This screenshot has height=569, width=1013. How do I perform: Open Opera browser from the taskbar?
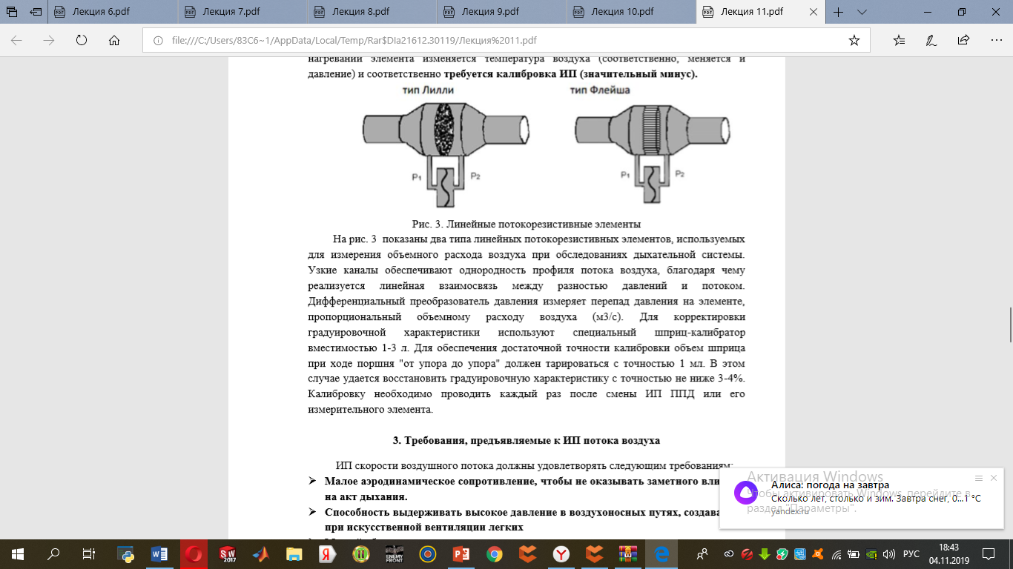tap(194, 553)
